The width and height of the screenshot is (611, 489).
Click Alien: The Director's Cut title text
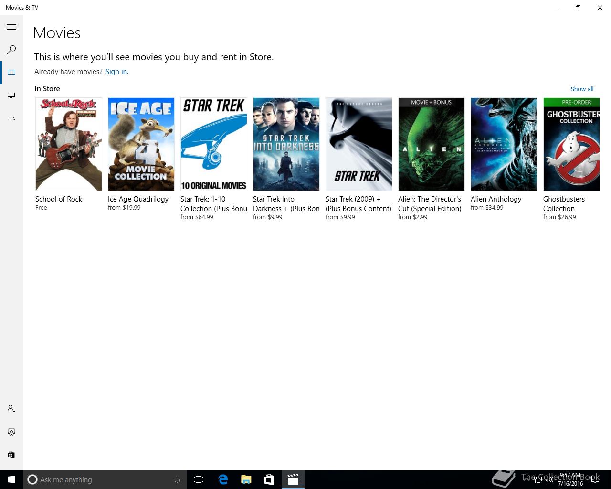pos(430,204)
